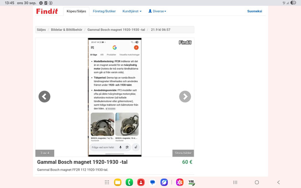Open the green phone app
Screen dimensions: 301x188
129,182
